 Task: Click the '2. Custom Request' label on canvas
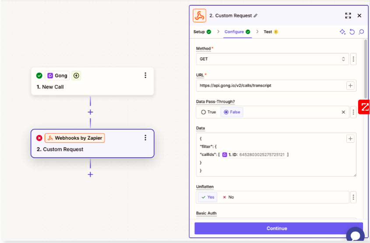pyautogui.click(x=60, y=149)
